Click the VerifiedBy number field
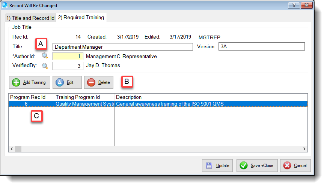The image size is (327, 188). click(68, 66)
